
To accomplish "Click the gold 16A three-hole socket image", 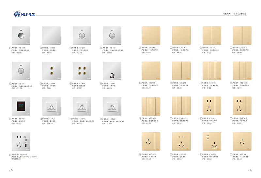I will pos(242,141).
